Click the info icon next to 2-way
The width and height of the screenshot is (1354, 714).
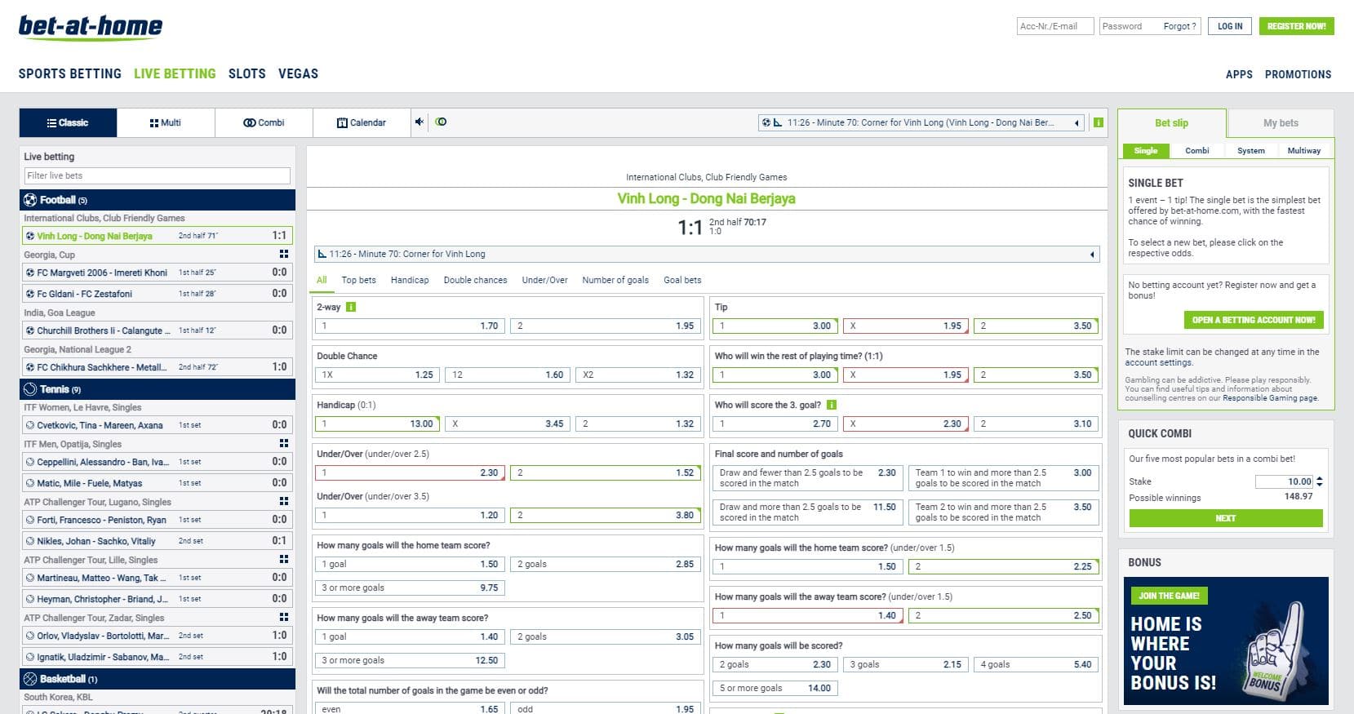pos(351,307)
